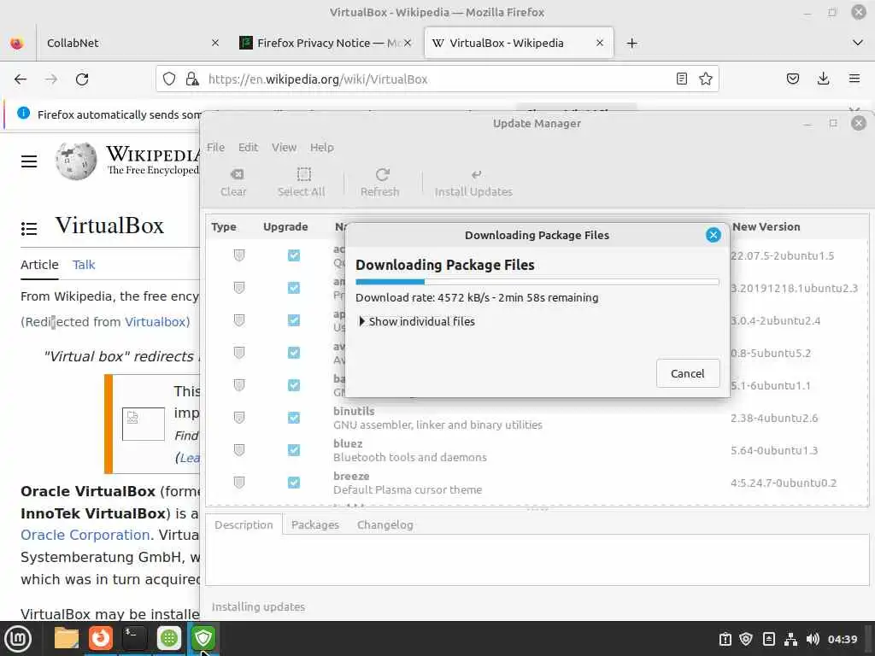Open Pocket save icon in Firefox toolbar
The image size is (875, 656).
pyautogui.click(x=792, y=79)
